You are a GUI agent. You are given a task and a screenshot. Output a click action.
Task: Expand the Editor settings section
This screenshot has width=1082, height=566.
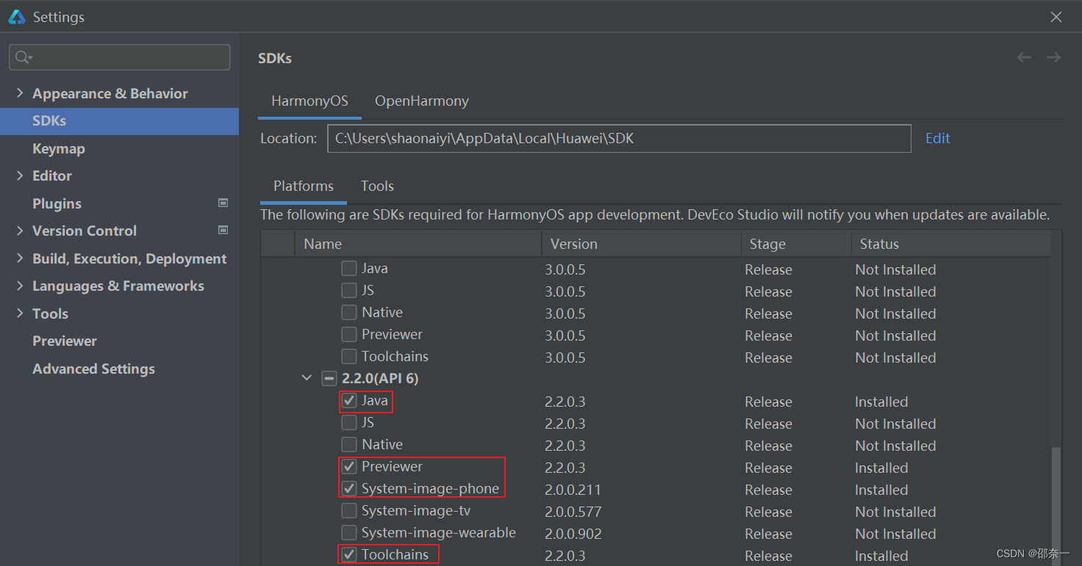click(x=20, y=175)
